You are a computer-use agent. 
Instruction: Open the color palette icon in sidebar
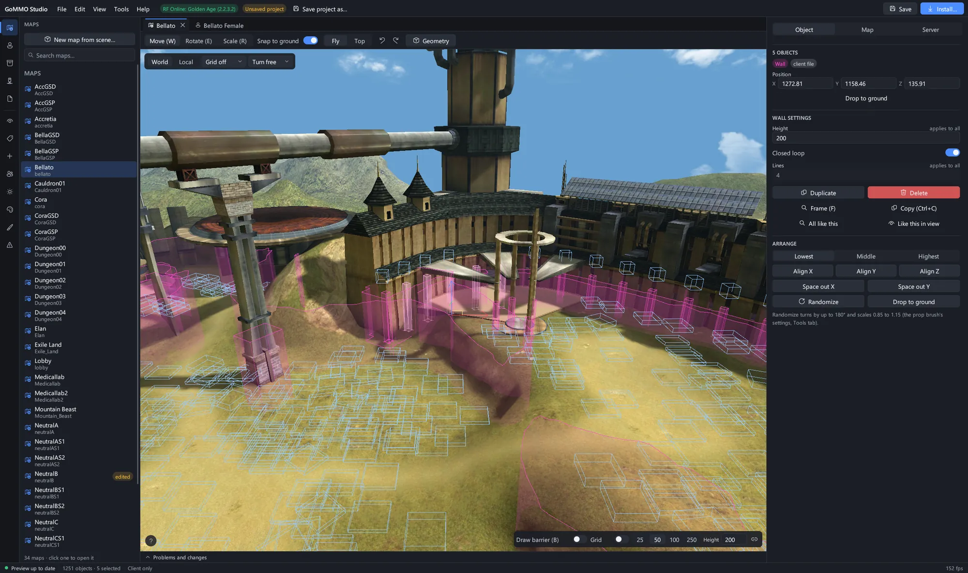[x=10, y=210]
